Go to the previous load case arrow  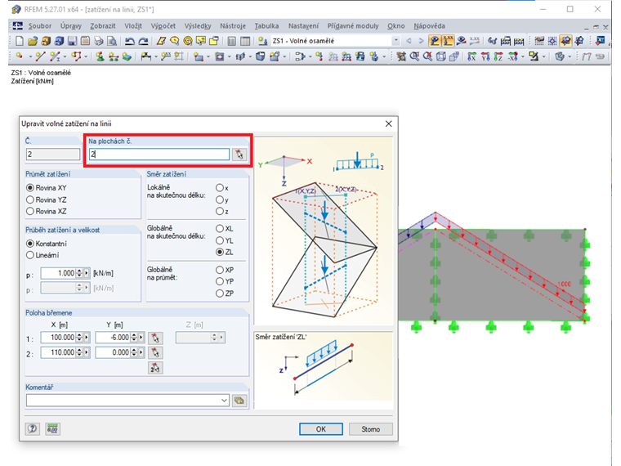click(409, 41)
